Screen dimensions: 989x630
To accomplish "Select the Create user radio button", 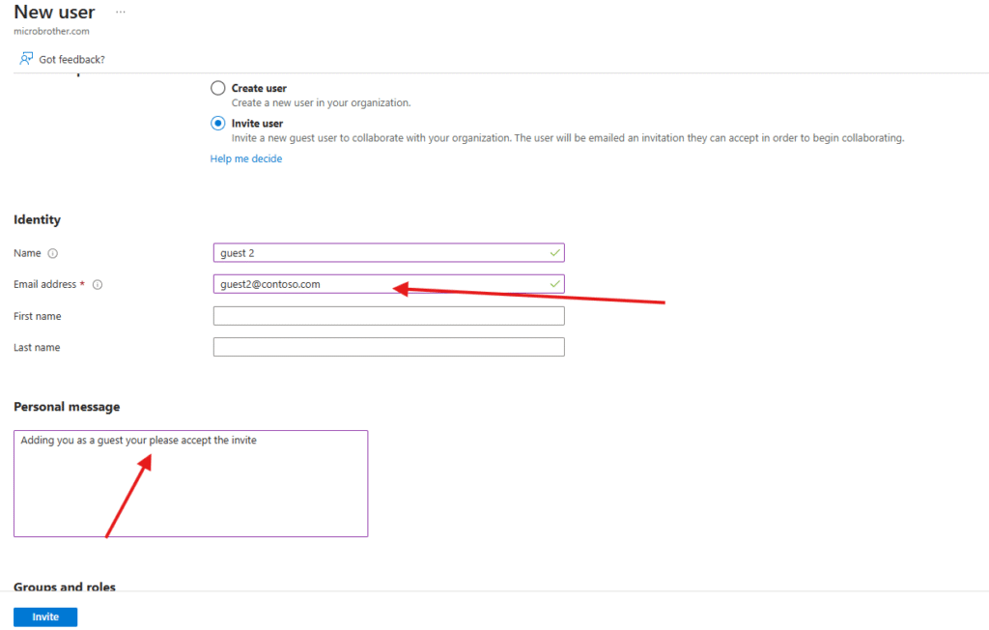I will (218, 88).
